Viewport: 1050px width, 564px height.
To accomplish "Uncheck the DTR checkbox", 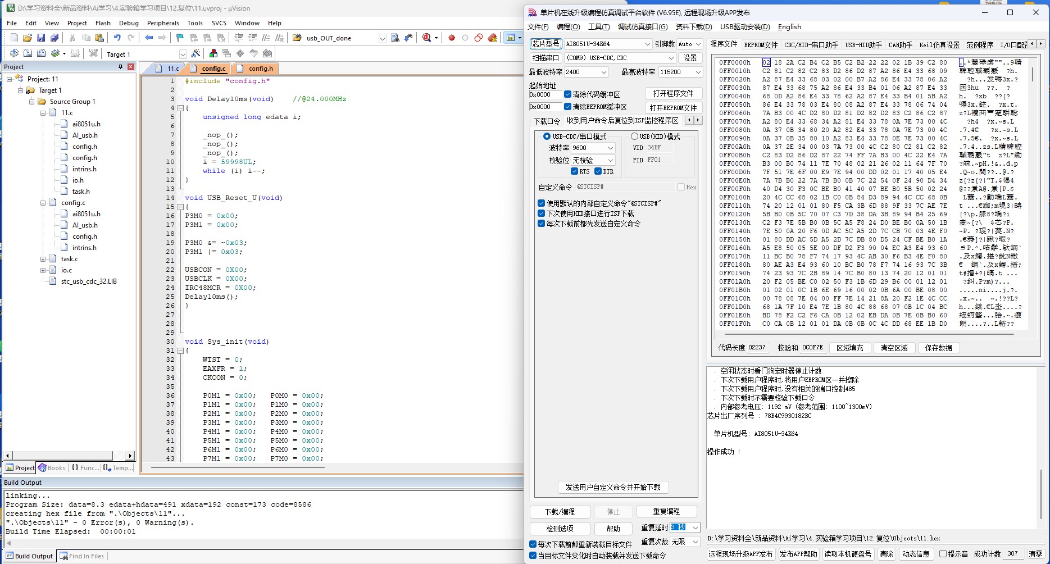I will pyautogui.click(x=598, y=171).
